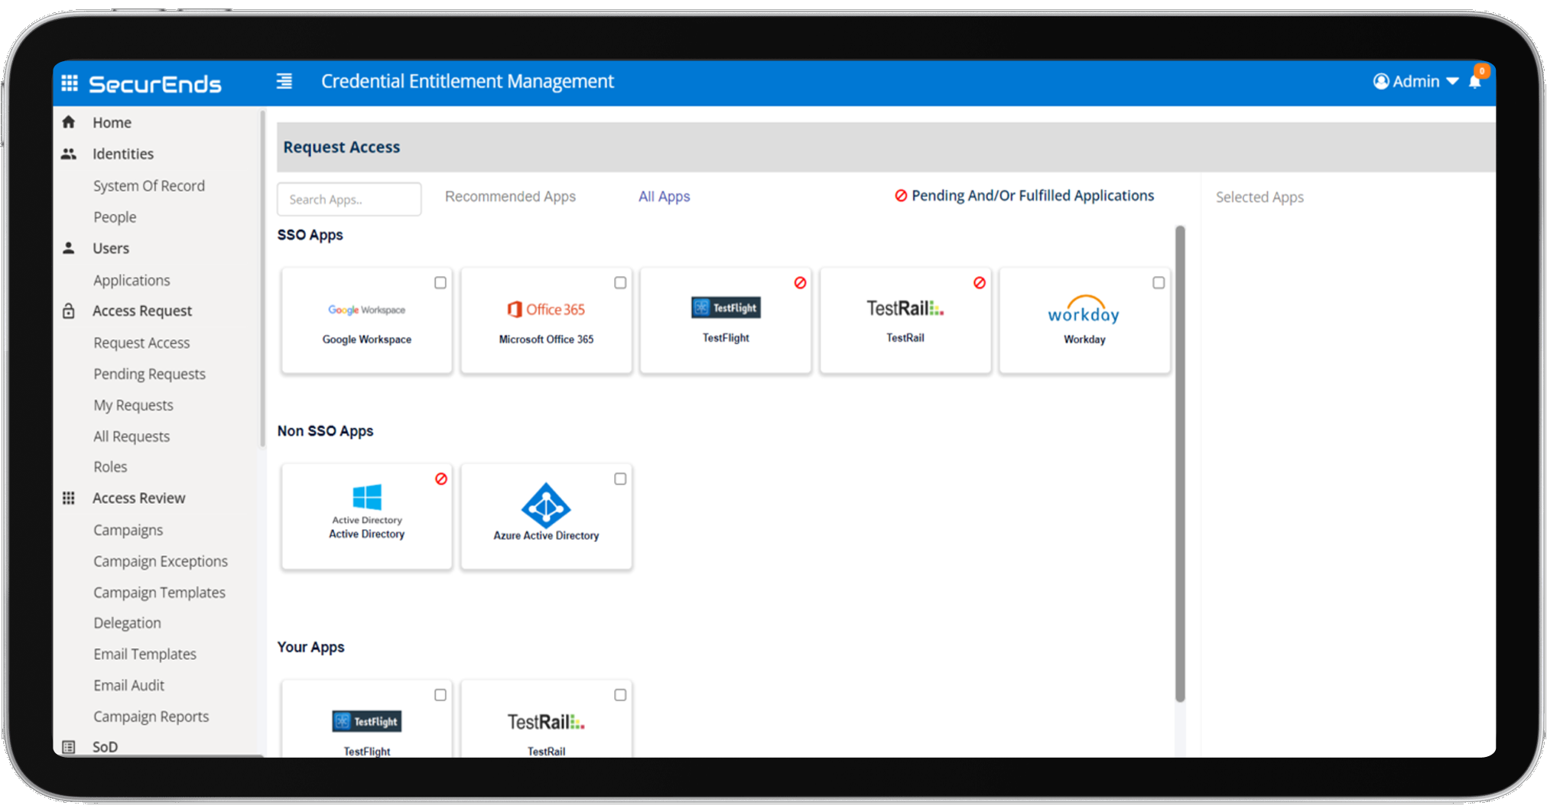
Task: Click the apps list vertical scrollbar
Action: coord(1180,463)
